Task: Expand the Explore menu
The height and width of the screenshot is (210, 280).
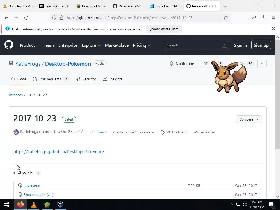Action: (x=91, y=45)
